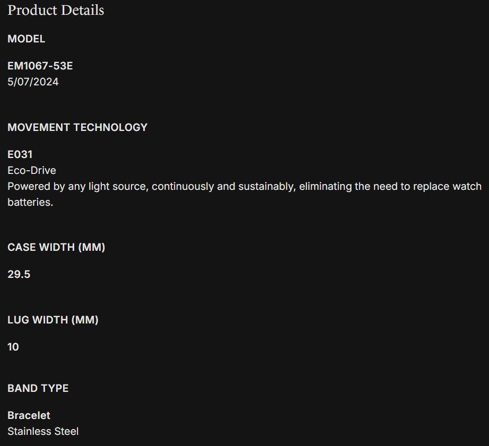
Task: Click the word 'watch' in the description
Action: (467, 187)
